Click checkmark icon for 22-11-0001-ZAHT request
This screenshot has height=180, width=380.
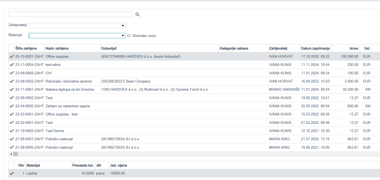pyautogui.click(x=12, y=89)
